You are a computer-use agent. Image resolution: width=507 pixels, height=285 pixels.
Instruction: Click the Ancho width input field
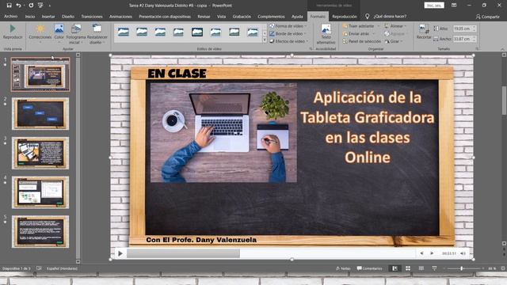pos(465,39)
